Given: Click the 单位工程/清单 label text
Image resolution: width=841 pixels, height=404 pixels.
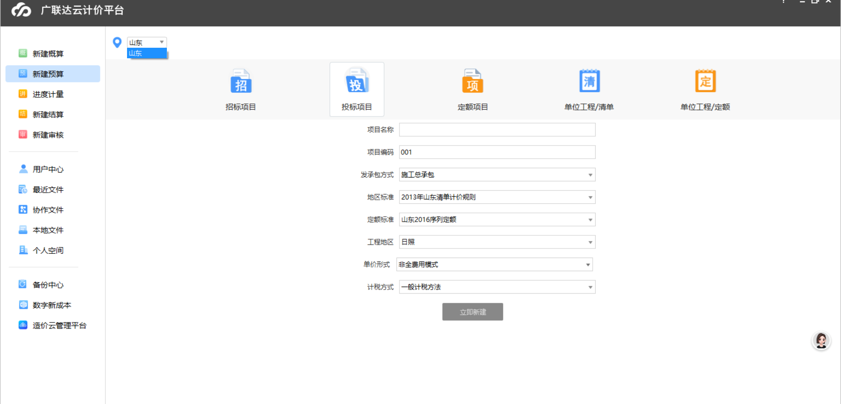Looking at the screenshot, I should pos(589,107).
